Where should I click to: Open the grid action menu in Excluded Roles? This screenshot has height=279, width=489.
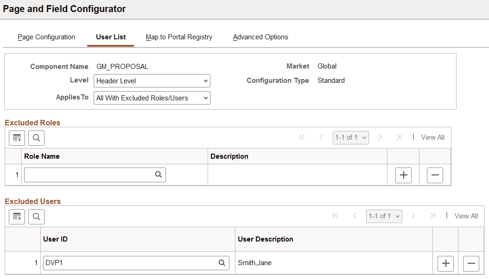(x=17, y=137)
